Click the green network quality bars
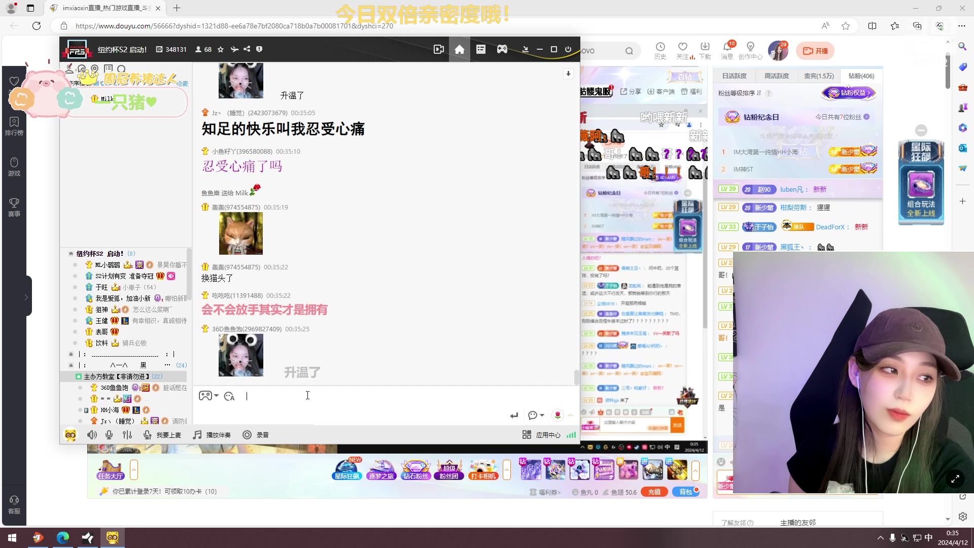Viewport: 974px width, 548px height. [x=571, y=435]
